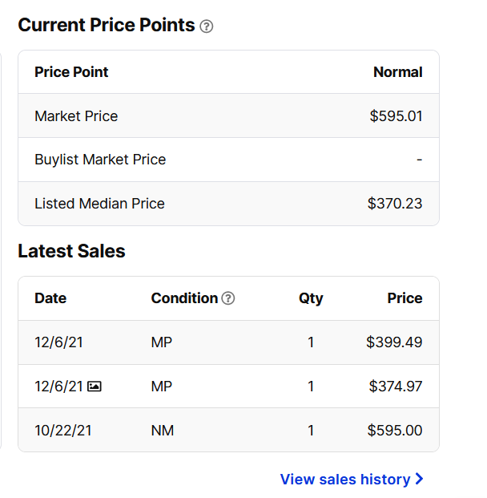Viewport: 487px width, 498px height.
Task: Click the NM condition in the last sale
Action: click(x=162, y=431)
